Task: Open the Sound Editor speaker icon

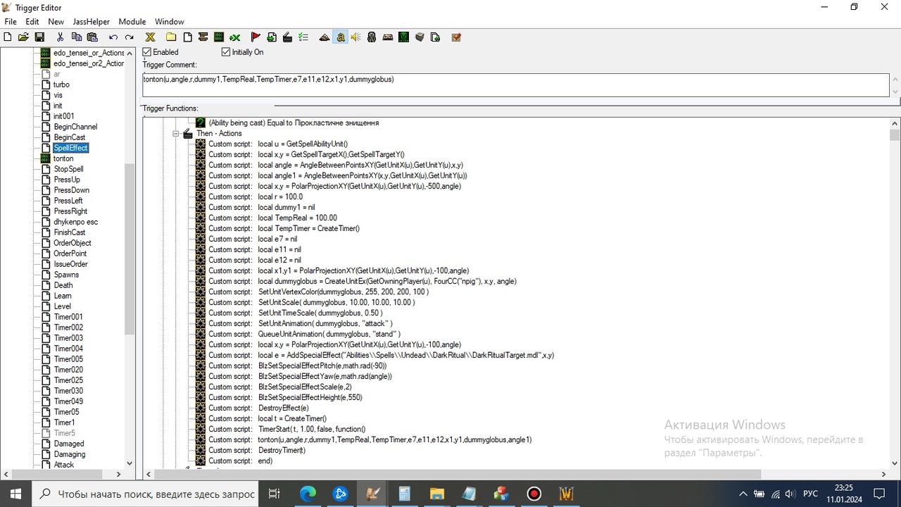Action: pyautogui.click(x=356, y=37)
